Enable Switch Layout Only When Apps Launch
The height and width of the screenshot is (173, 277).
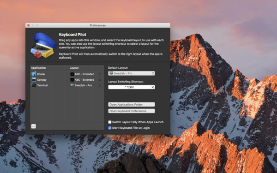(x=110, y=122)
